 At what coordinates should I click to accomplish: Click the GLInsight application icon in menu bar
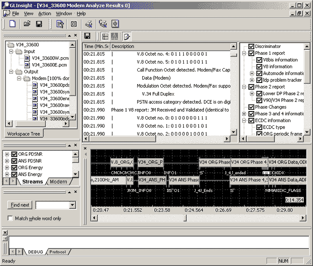6,13
